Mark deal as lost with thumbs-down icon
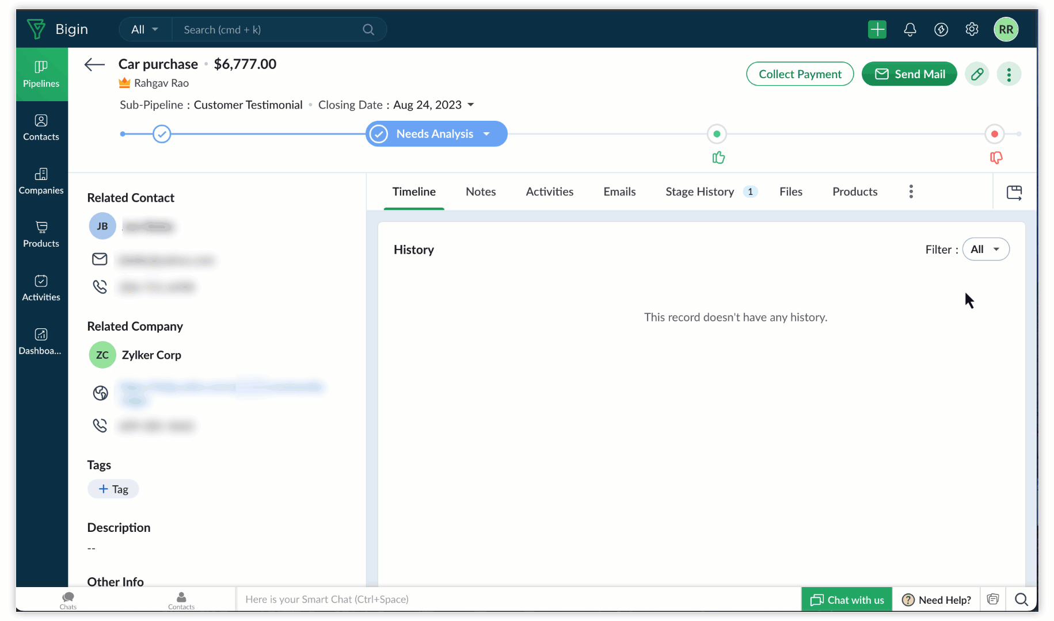The height and width of the screenshot is (621, 1054). pyautogui.click(x=996, y=158)
